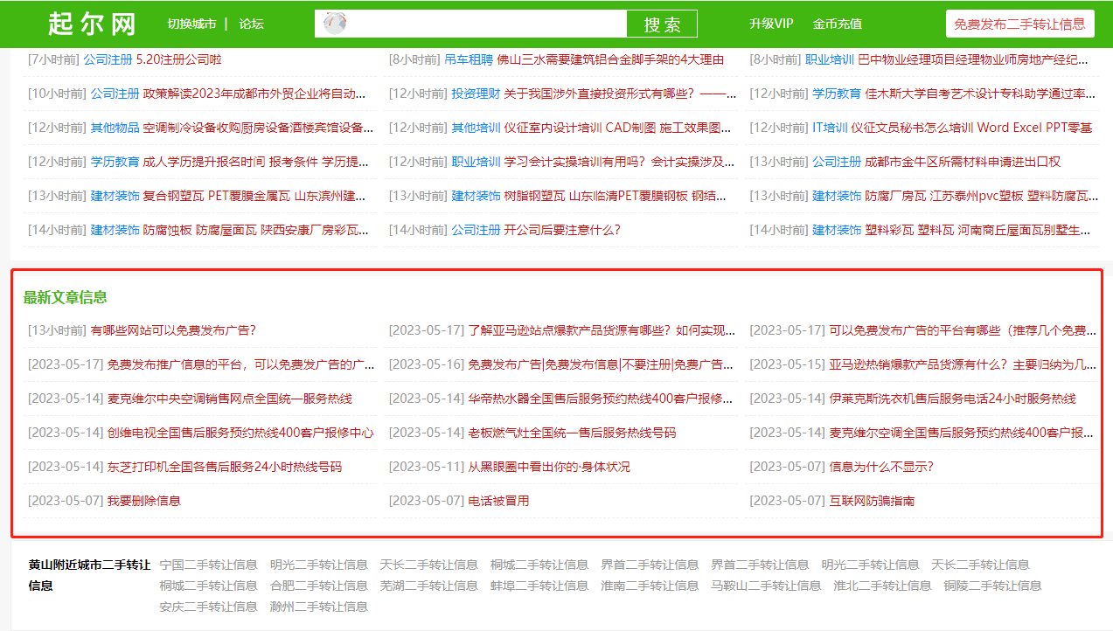Open listing 开公司后要注意什么
Screen dimensions: 1113x631
pyautogui.click(x=562, y=230)
